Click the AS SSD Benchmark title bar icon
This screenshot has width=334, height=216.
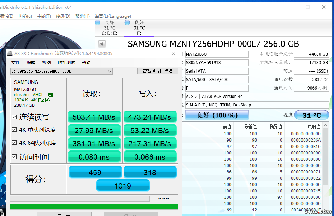(x=10, y=54)
